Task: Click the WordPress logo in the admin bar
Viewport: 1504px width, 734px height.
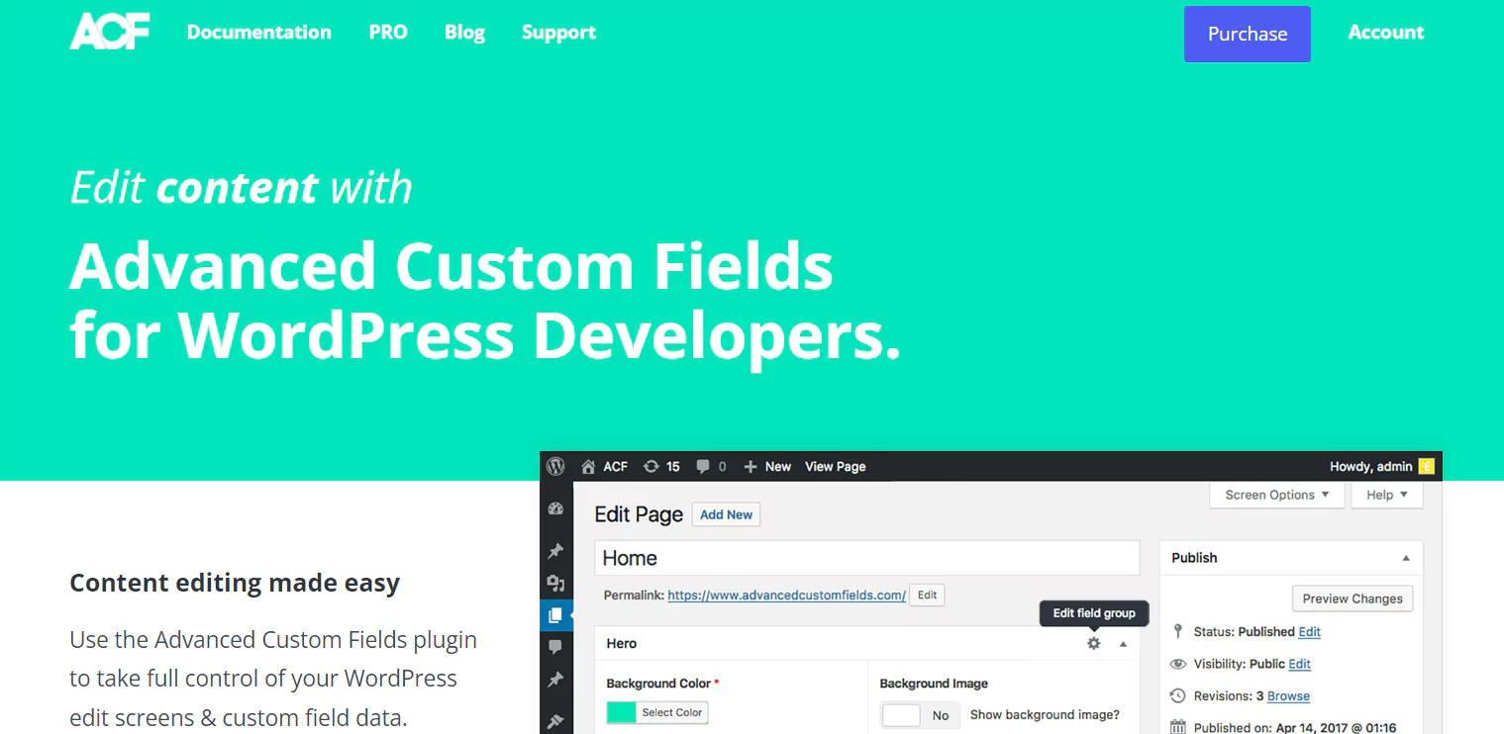Action: click(x=556, y=466)
